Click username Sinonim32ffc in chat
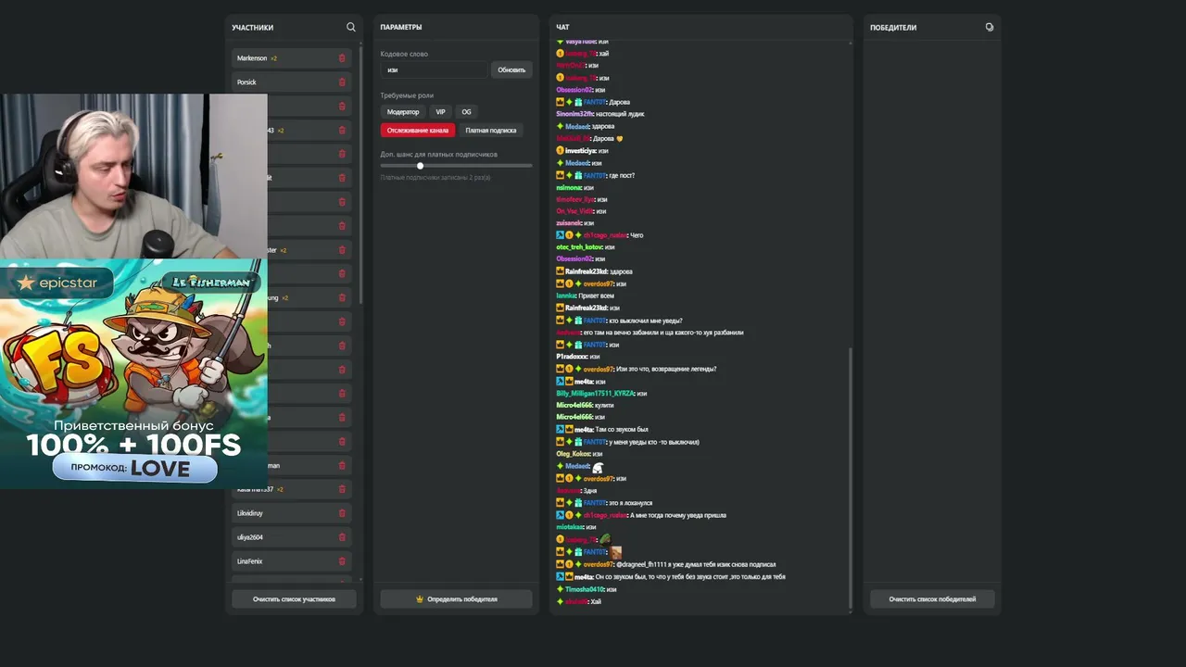This screenshot has width=1186, height=667. point(574,114)
